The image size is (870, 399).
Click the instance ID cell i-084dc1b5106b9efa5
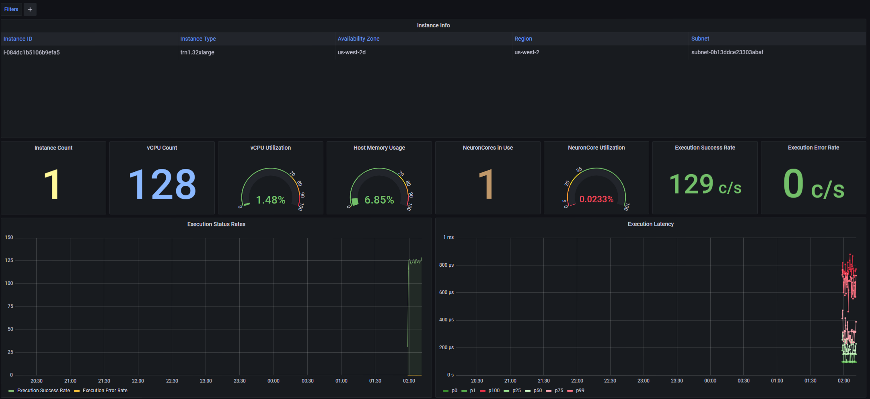(32, 53)
